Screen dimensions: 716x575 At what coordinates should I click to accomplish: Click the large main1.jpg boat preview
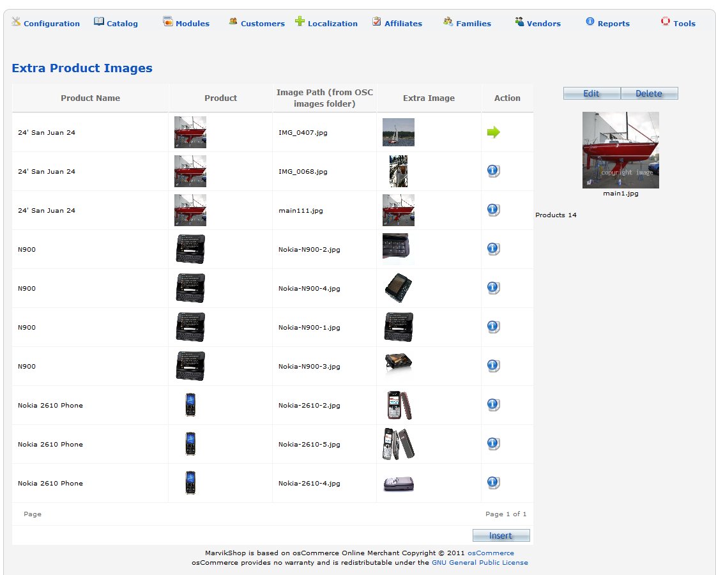click(621, 149)
